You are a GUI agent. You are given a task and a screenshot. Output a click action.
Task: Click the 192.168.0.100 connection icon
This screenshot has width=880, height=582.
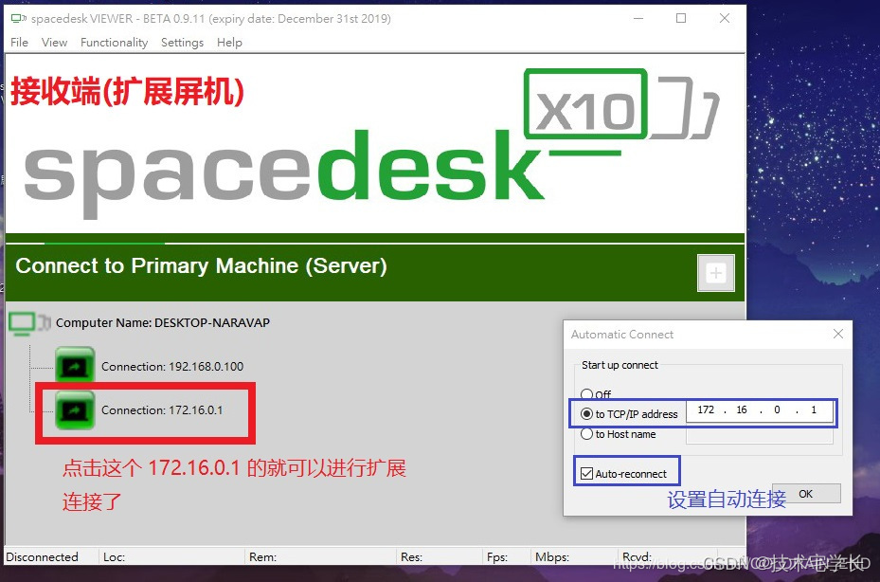click(x=75, y=366)
